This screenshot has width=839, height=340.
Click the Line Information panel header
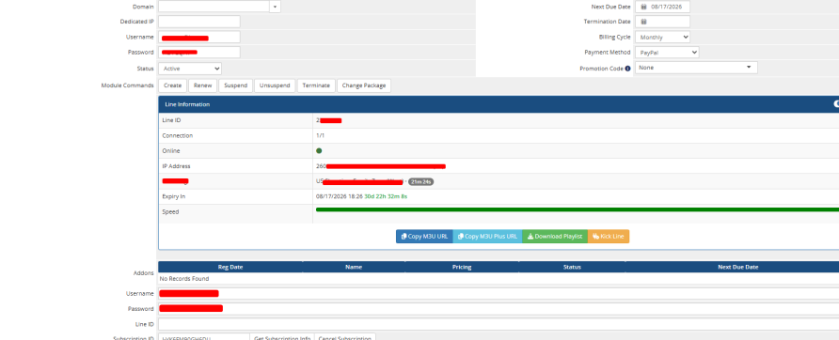(x=499, y=104)
